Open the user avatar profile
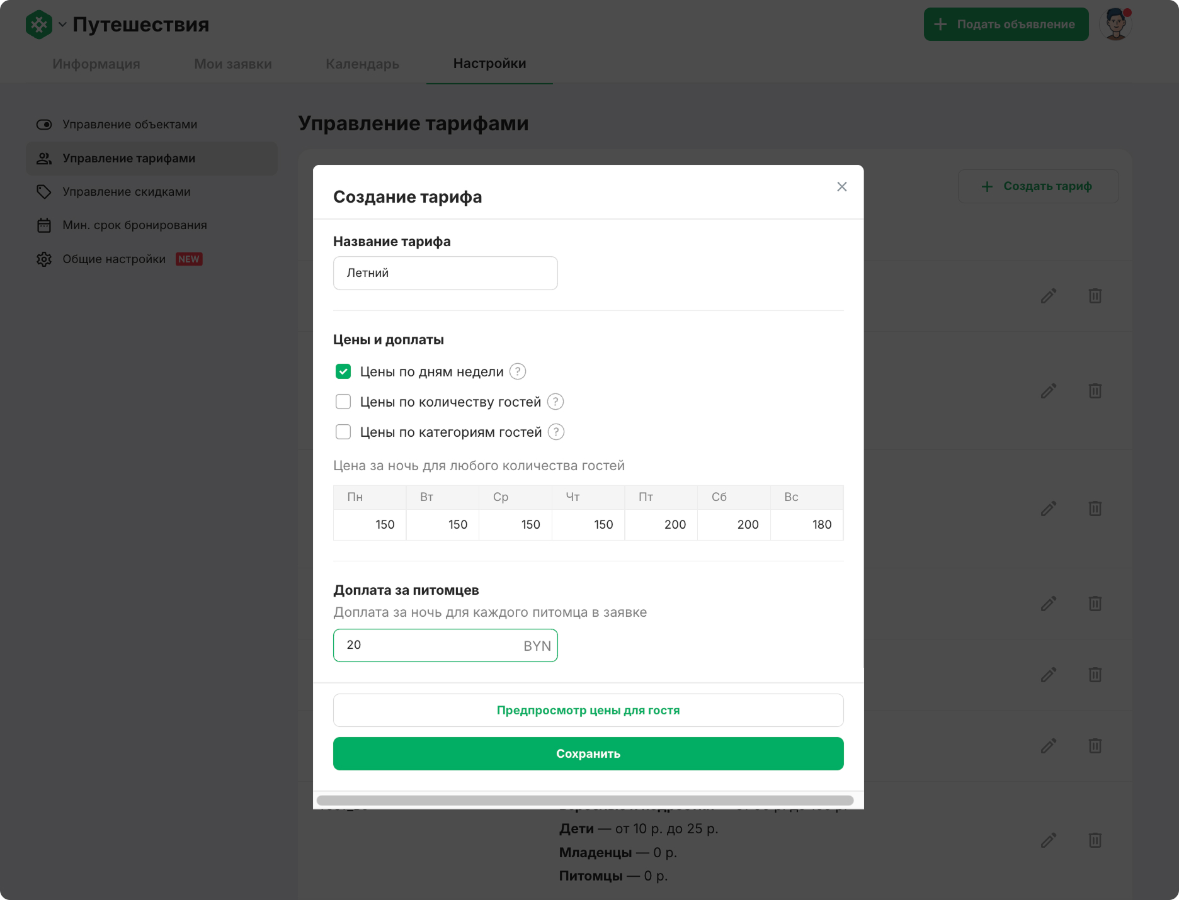Image resolution: width=1179 pixels, height=900 pixels. tap(1116, 25)
